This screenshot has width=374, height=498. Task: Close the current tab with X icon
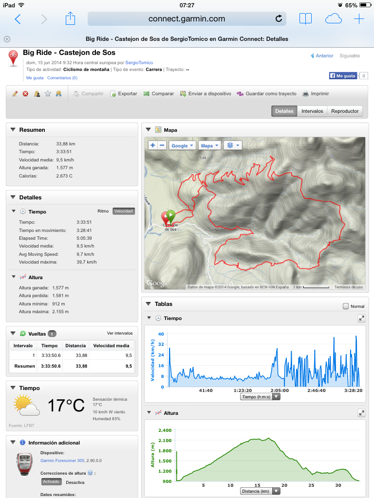pos(7,39)
